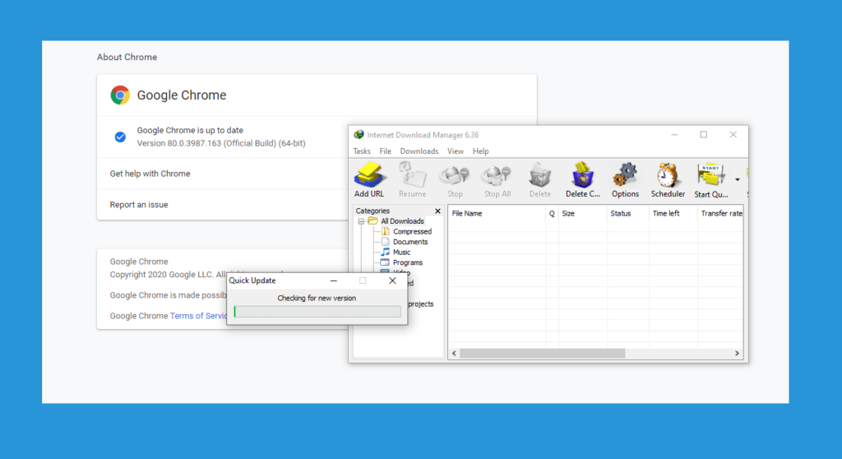Minimize the Quick Update dialog
This screenshot has height=459, width=842.
point(334,280)
